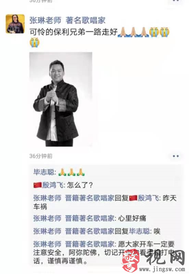Tap the last crying face emoji in first post line
Screen dimensions: 189x274
164,32
